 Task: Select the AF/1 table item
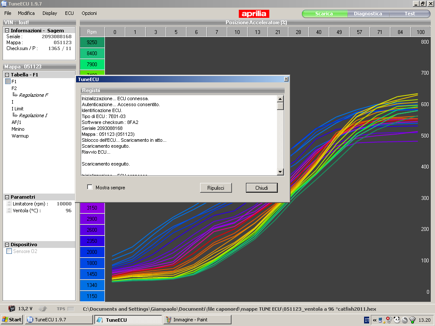click(17, 122)
